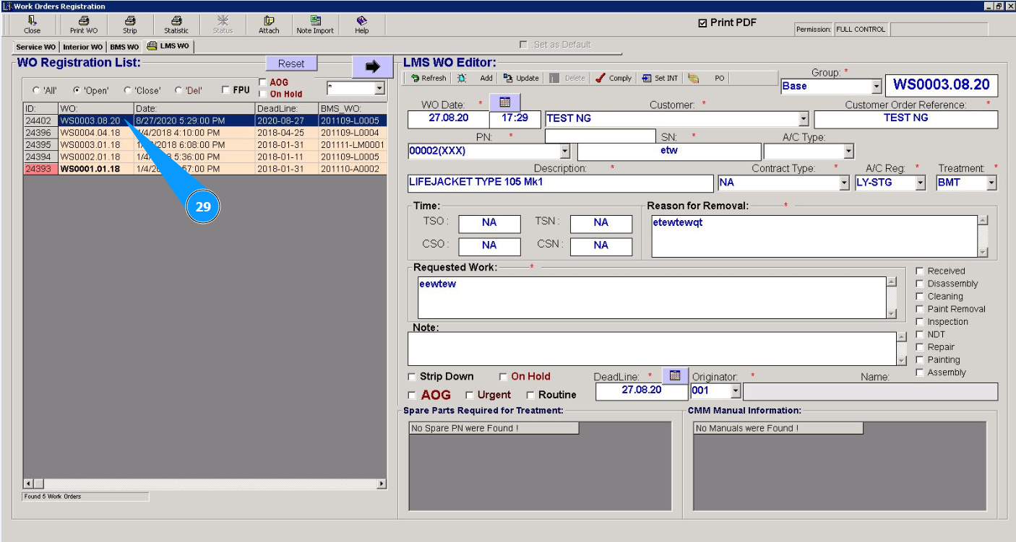
Task: Check the Urgent checkbox
Action: pos(470,395)
